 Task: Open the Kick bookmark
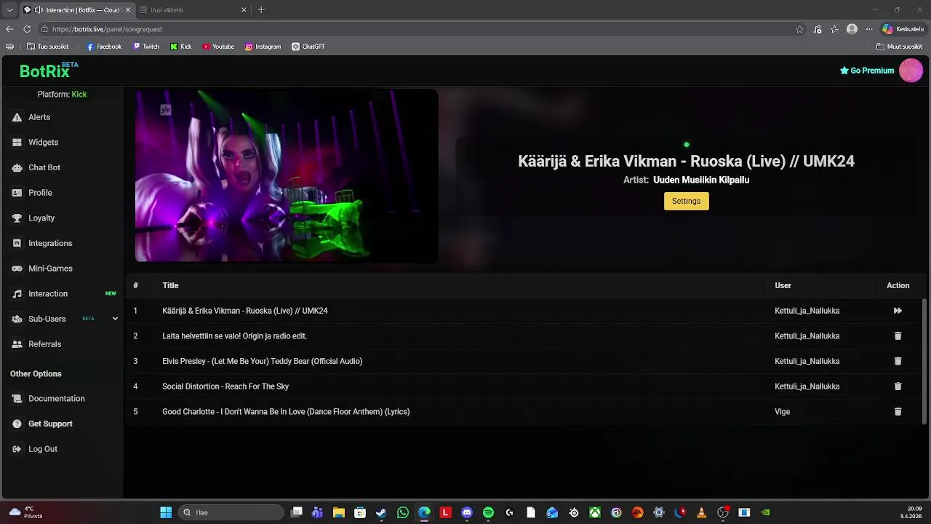[x=181, y=47]
